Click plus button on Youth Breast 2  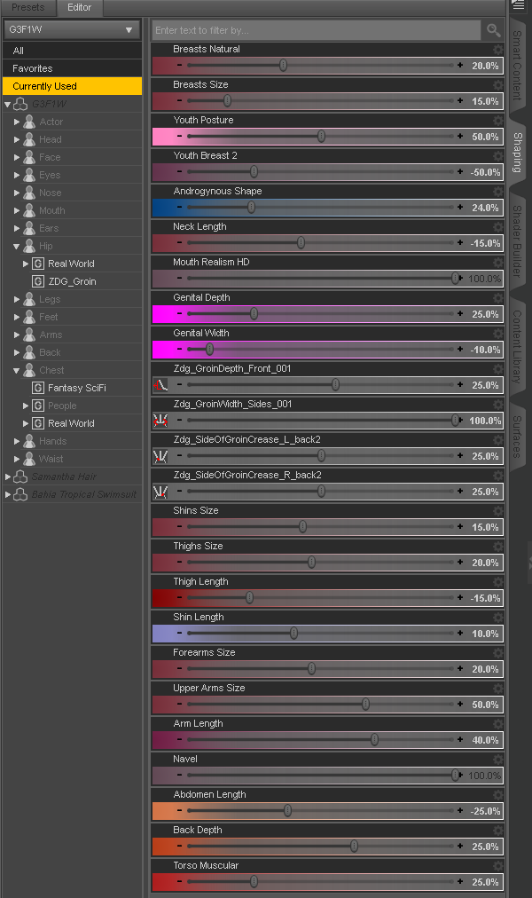(460, 172)
